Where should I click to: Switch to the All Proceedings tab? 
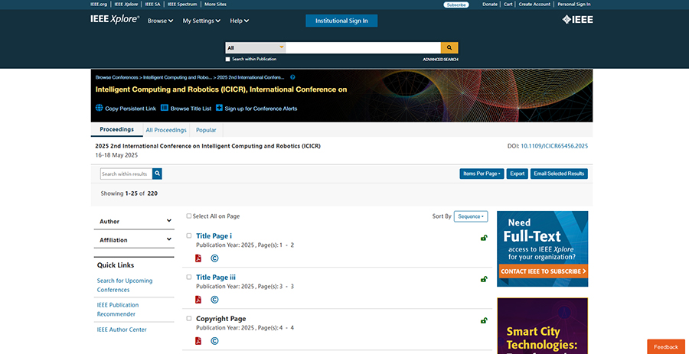(x=166, y=130)
